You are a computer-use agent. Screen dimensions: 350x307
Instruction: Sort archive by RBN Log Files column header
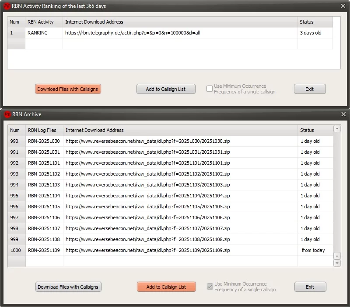tap(42, 130)
